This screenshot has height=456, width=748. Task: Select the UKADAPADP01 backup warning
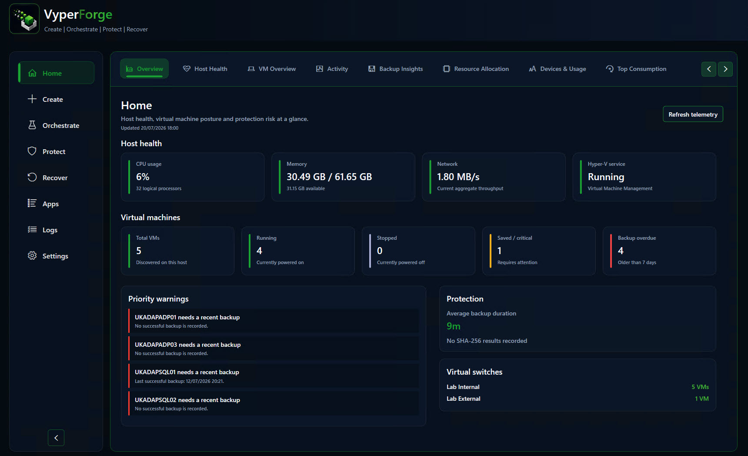tap(274, 321)
